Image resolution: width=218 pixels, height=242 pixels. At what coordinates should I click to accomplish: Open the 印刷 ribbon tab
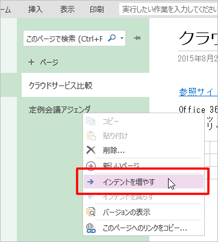click(x=97, y=10)
